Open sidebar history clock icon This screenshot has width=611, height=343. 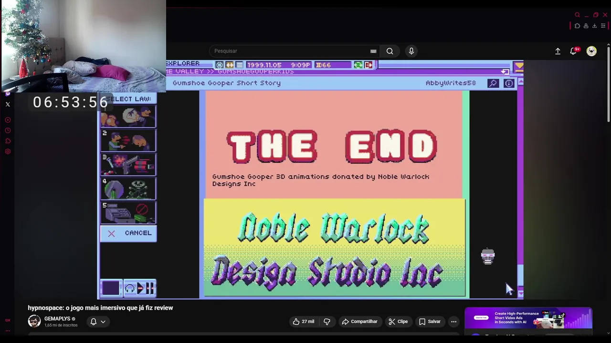(8, 131)
